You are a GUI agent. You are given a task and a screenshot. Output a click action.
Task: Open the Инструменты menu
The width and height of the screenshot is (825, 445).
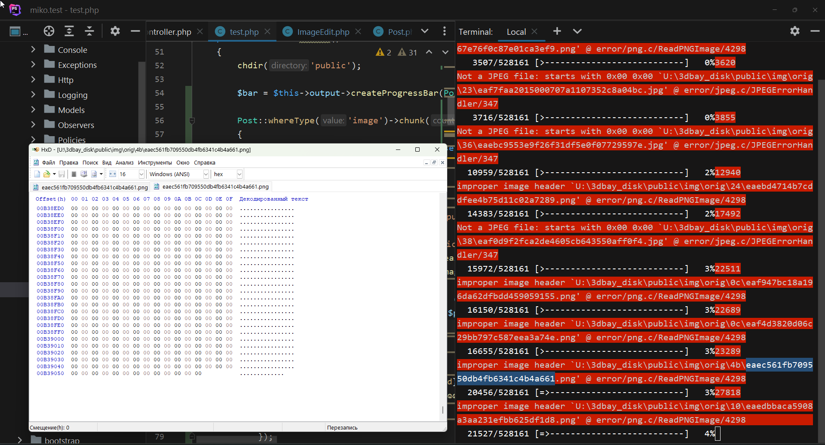(x=155, y=162)
